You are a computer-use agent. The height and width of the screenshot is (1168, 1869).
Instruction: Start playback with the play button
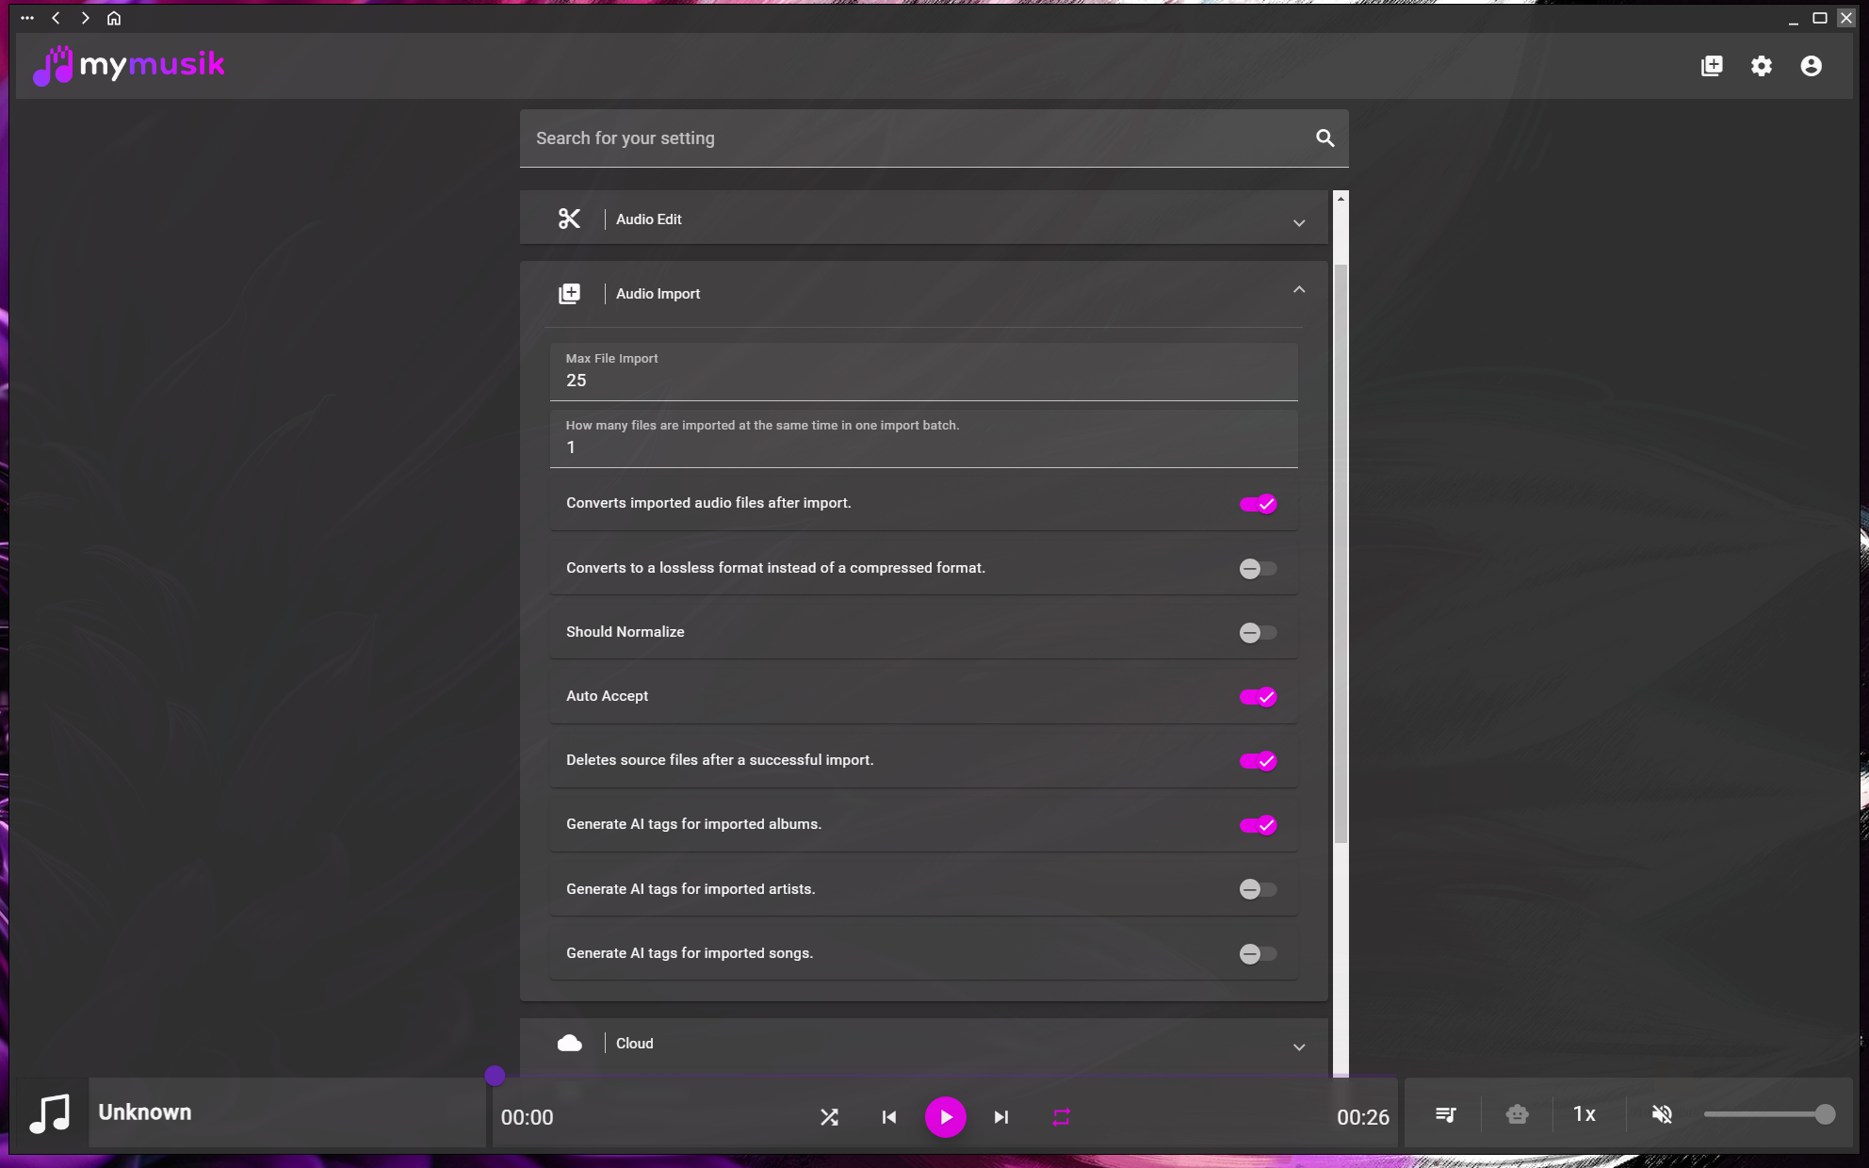pos(945,1117)
